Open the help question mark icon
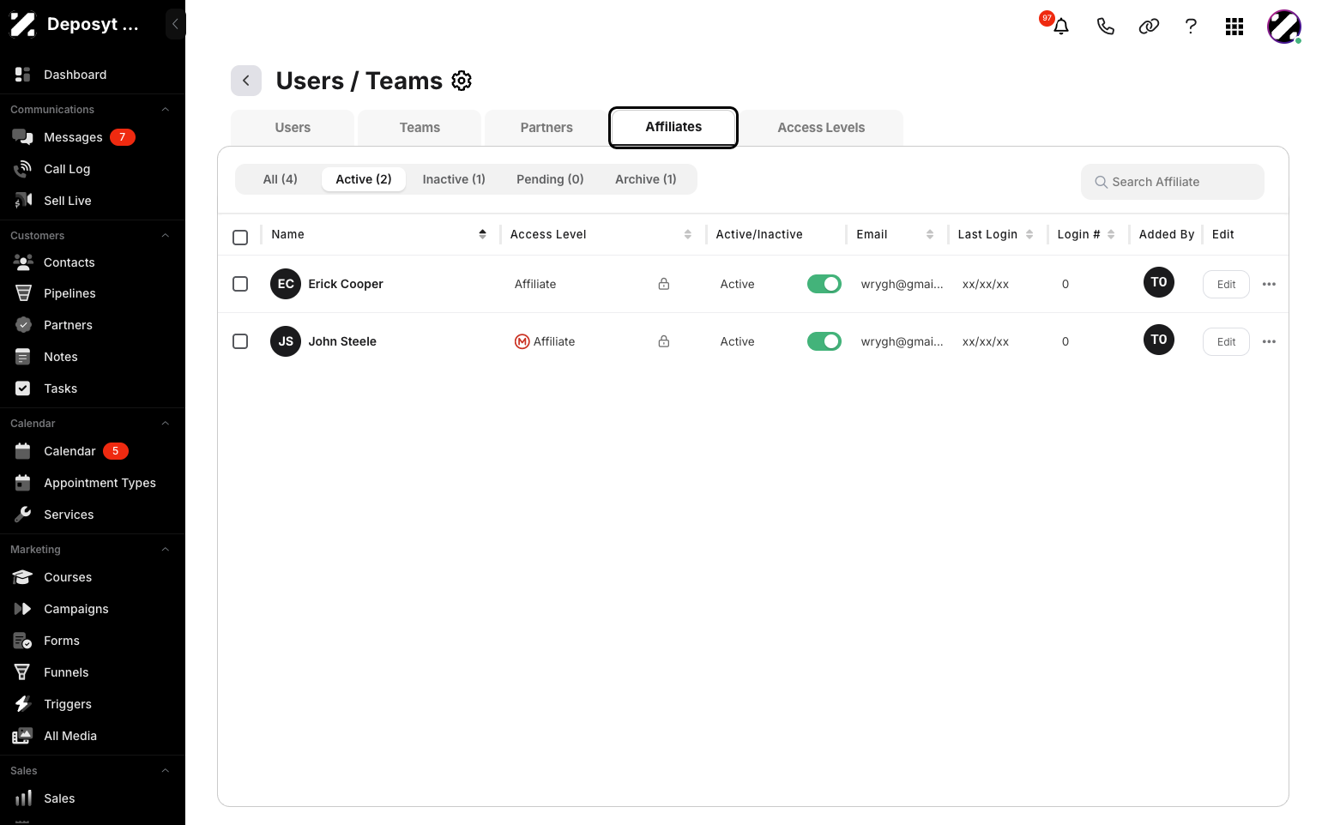This screenshot has height=825, width=1322. click(1191, 27)
